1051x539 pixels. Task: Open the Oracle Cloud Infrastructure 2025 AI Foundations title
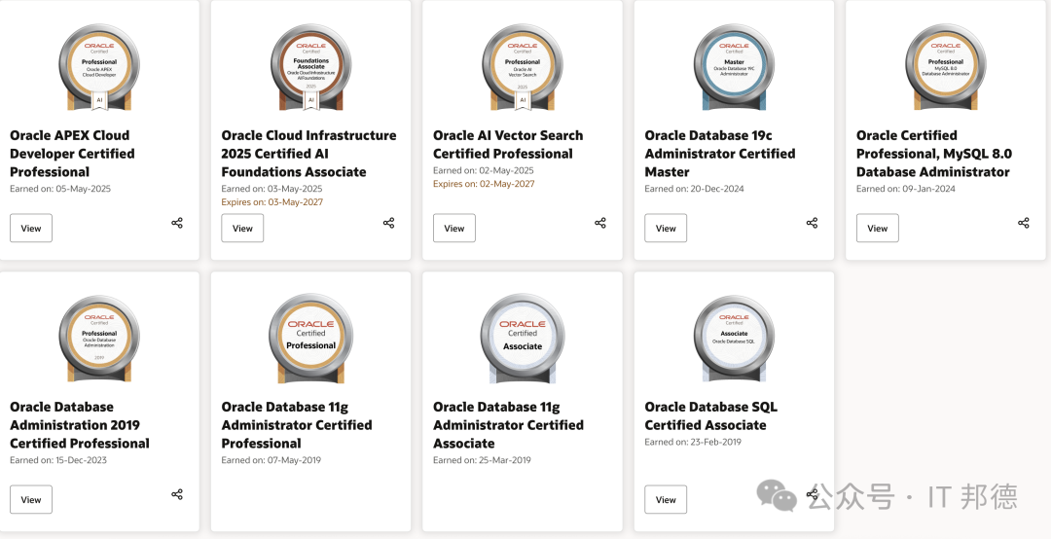309,154
